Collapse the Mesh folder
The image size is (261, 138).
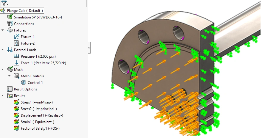click(2, 69)
